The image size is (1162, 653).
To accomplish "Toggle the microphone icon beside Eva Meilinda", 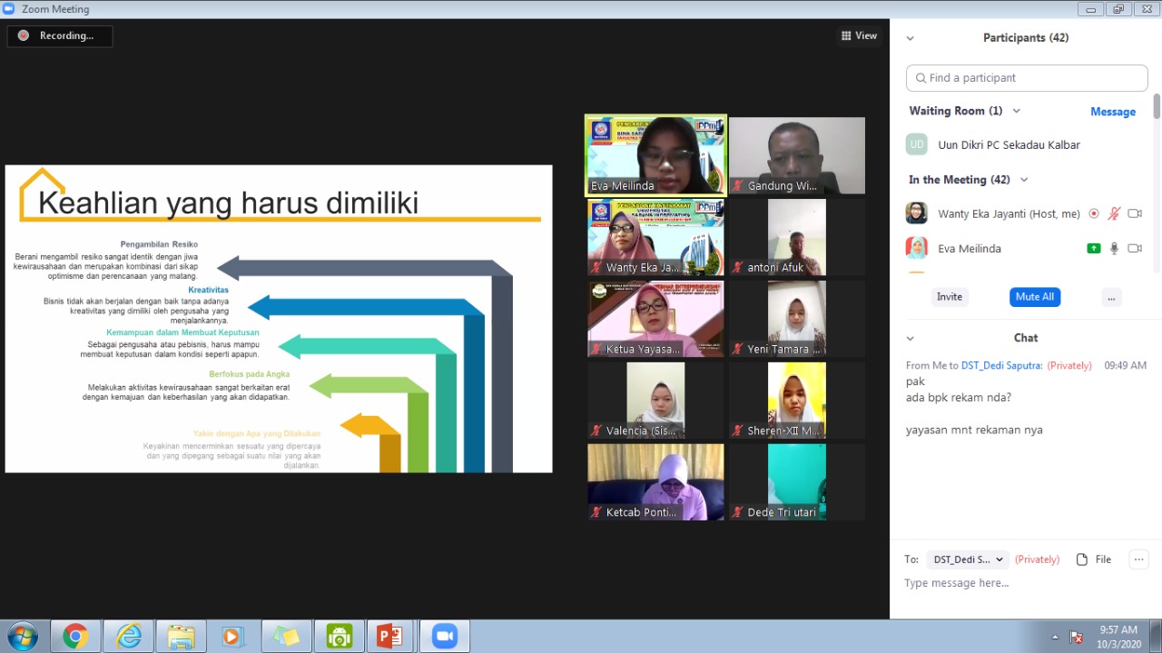I will click(1114, 249).
